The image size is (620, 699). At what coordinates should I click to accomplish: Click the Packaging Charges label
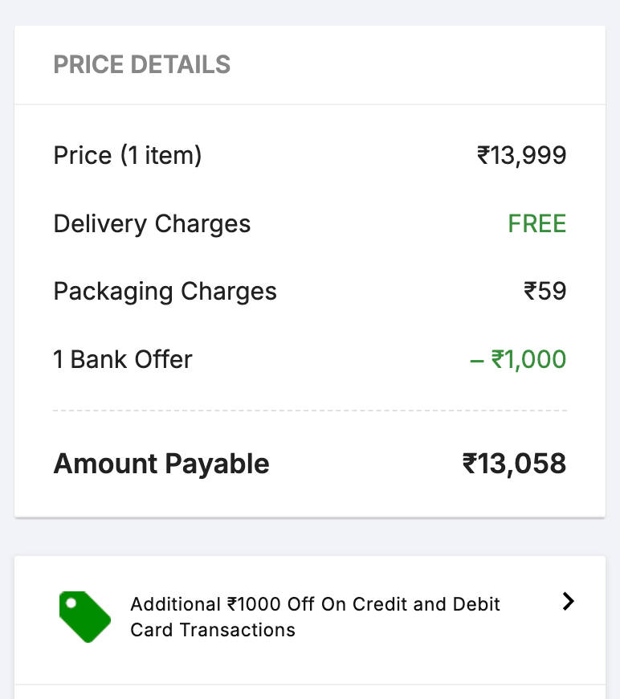165,291
